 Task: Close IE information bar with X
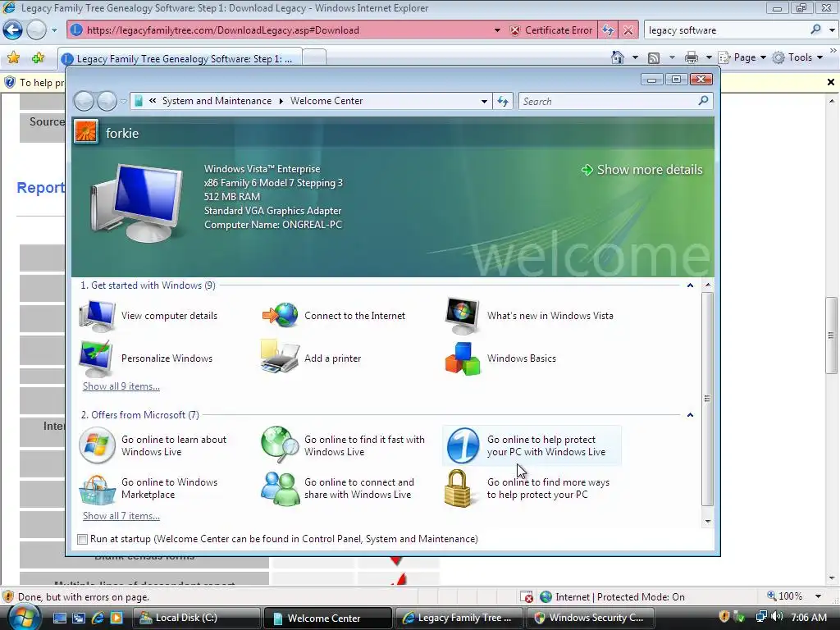click(x=830, y=82)
